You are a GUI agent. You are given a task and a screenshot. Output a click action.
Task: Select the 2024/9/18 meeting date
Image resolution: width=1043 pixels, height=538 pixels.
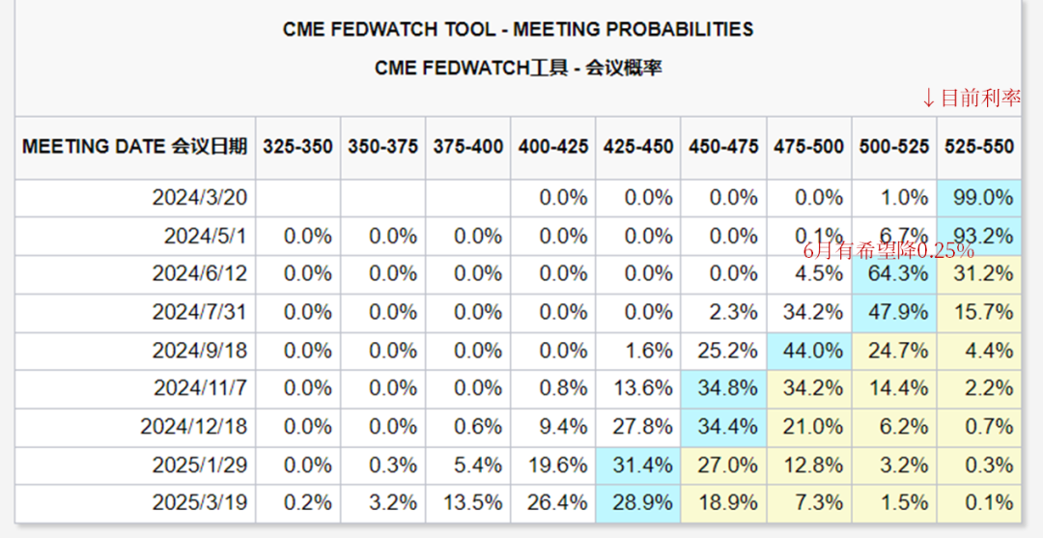click(x=200, y=352)
